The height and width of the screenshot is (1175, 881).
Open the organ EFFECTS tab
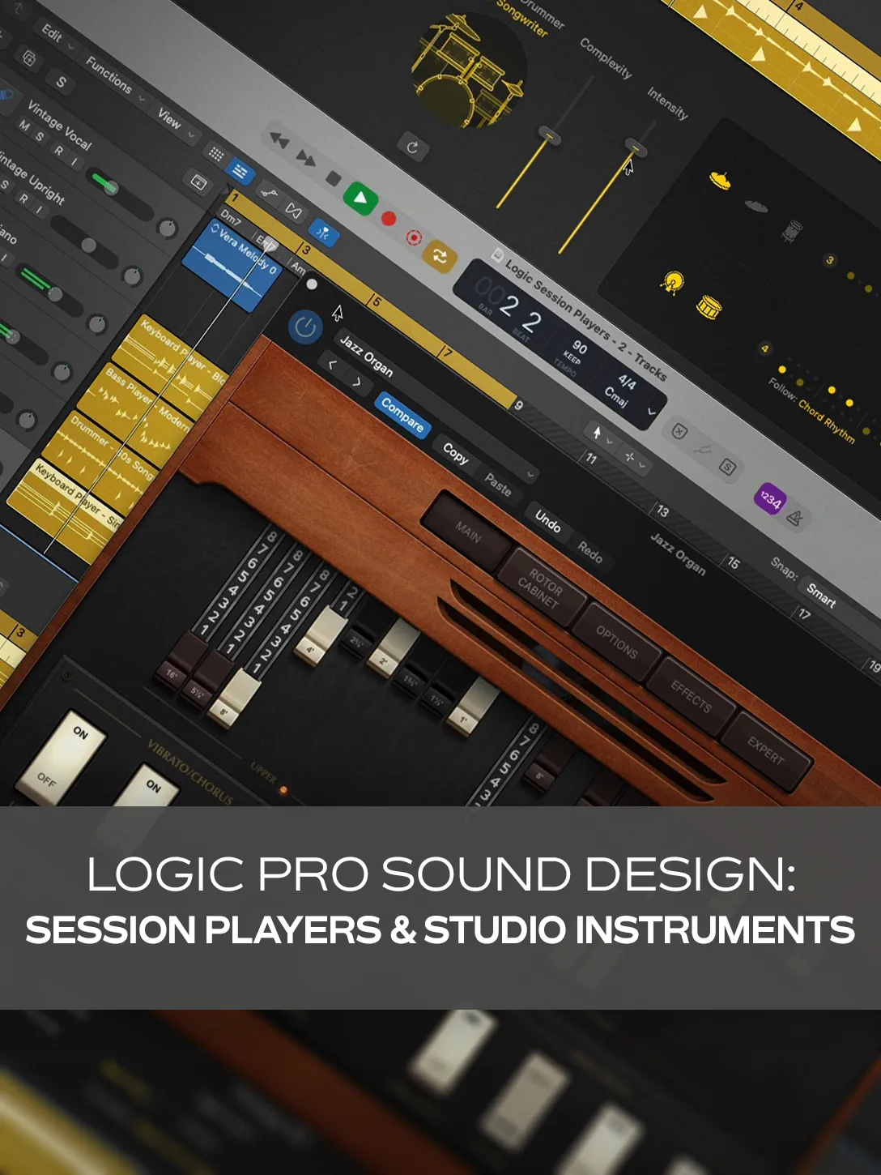click(x=691, y=696)
